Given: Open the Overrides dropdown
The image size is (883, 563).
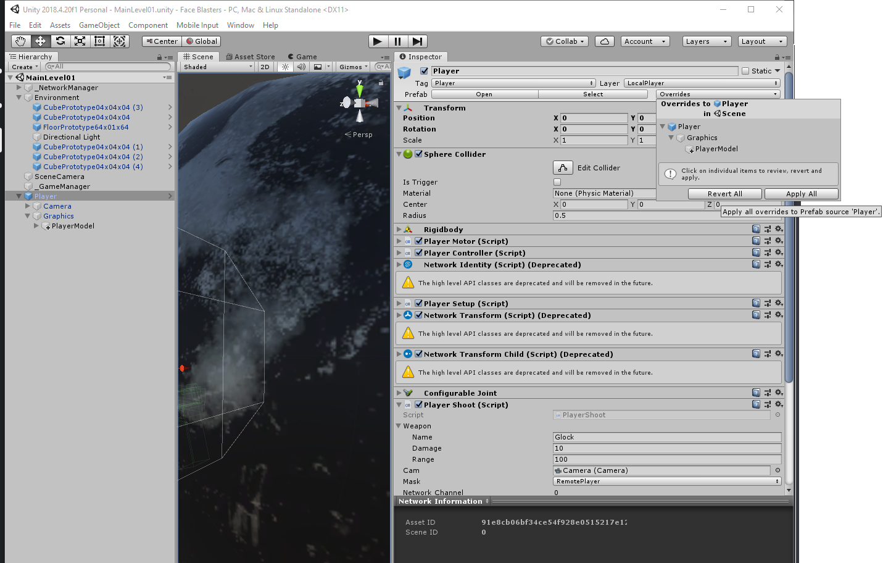Looking at the screenshot, I should pos(718,94).
